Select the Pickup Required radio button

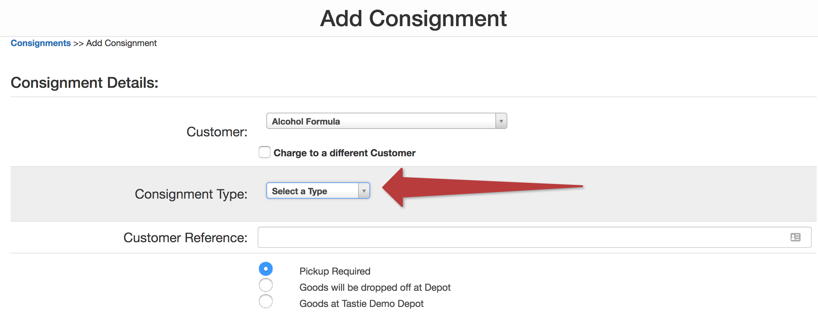266,268
